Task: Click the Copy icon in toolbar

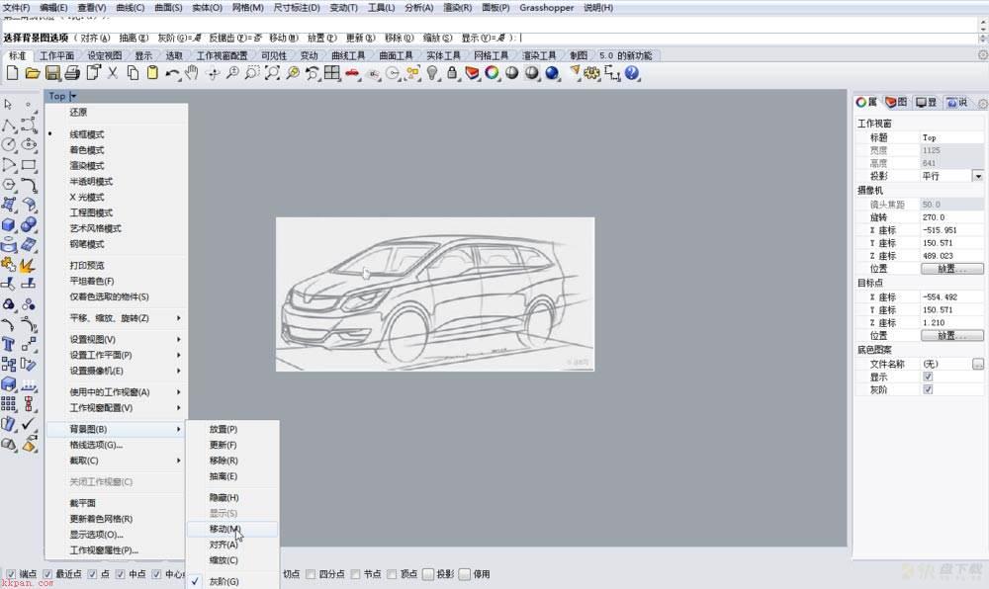Action: pyautogui.click(x=133, y=73)
